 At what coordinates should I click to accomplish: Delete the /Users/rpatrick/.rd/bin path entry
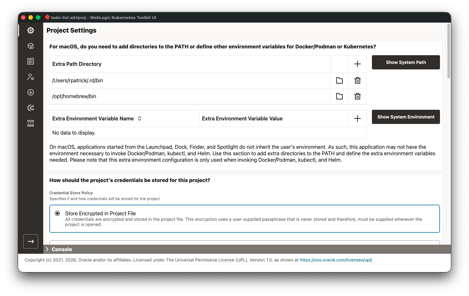pos(357,80)
